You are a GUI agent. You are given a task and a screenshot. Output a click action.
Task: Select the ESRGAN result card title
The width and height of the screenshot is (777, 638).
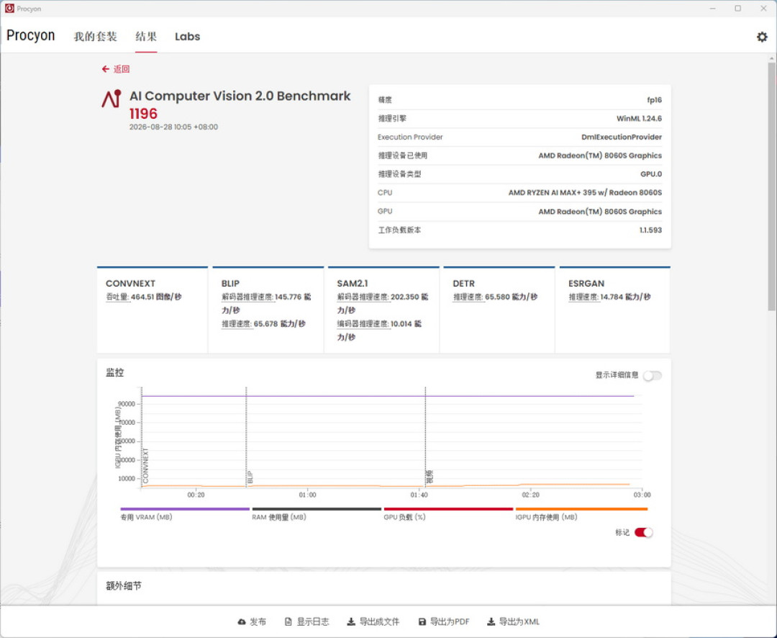click(x=586, y=283)
